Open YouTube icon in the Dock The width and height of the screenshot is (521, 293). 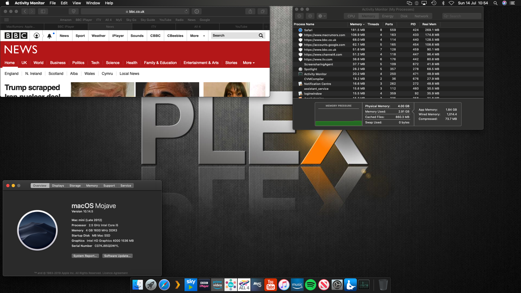(x=271, y=285)
